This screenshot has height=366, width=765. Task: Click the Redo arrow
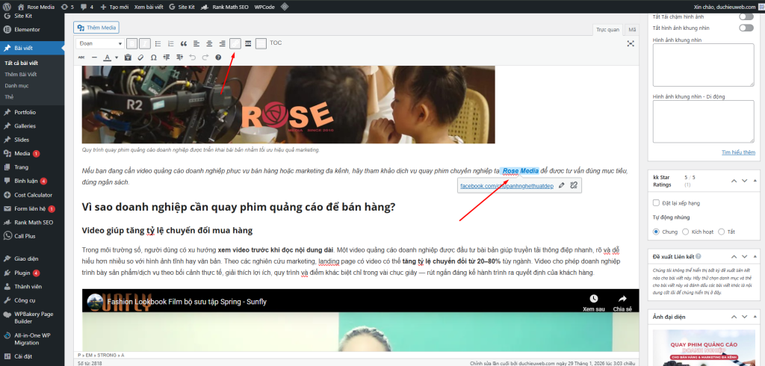[205, 57]
